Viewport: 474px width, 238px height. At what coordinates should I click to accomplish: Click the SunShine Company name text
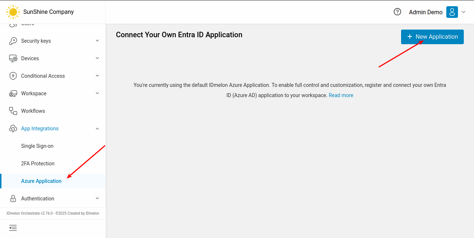[48, 12]
